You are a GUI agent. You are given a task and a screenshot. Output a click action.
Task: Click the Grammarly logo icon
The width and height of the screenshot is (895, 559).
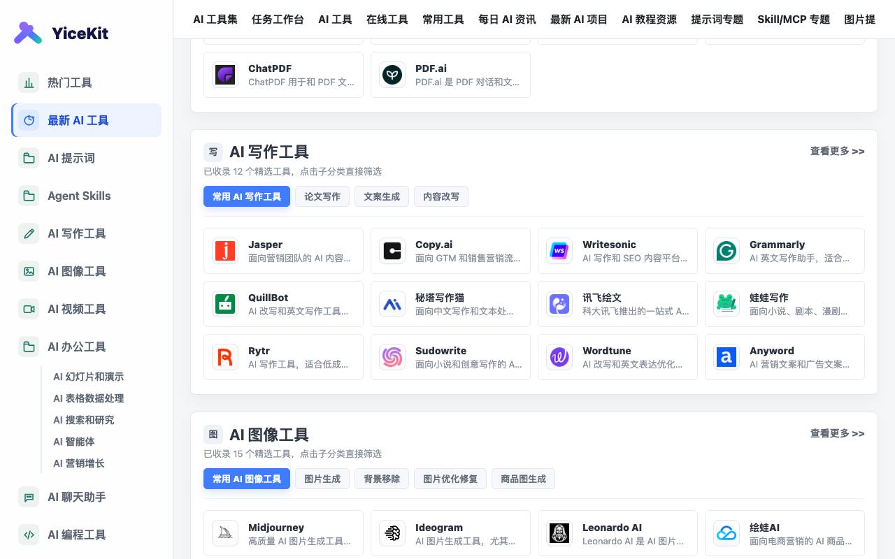[x=726, y=251]
